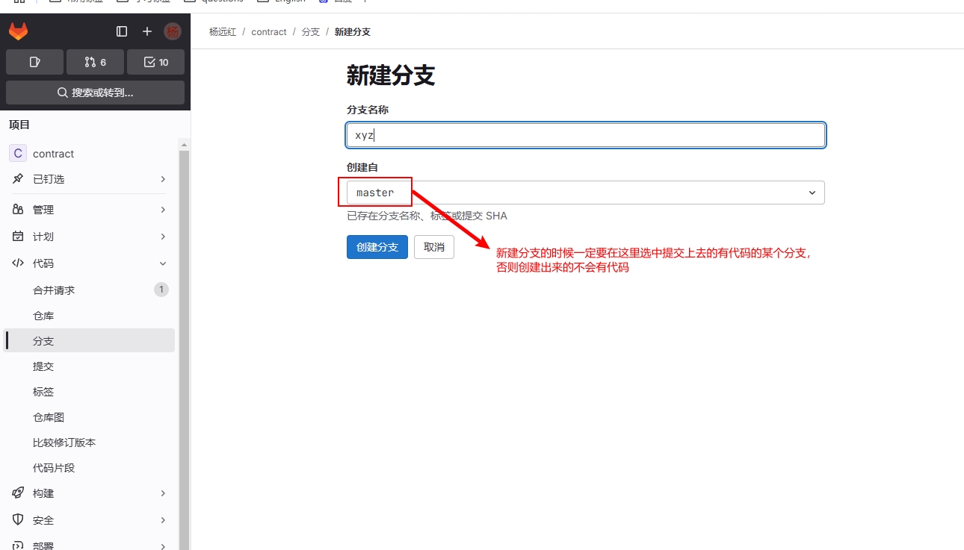Image resolution: width=964 pixels, height=550 pixels.
Task: Click the 管理 users icon
Action: coord(18,210)
